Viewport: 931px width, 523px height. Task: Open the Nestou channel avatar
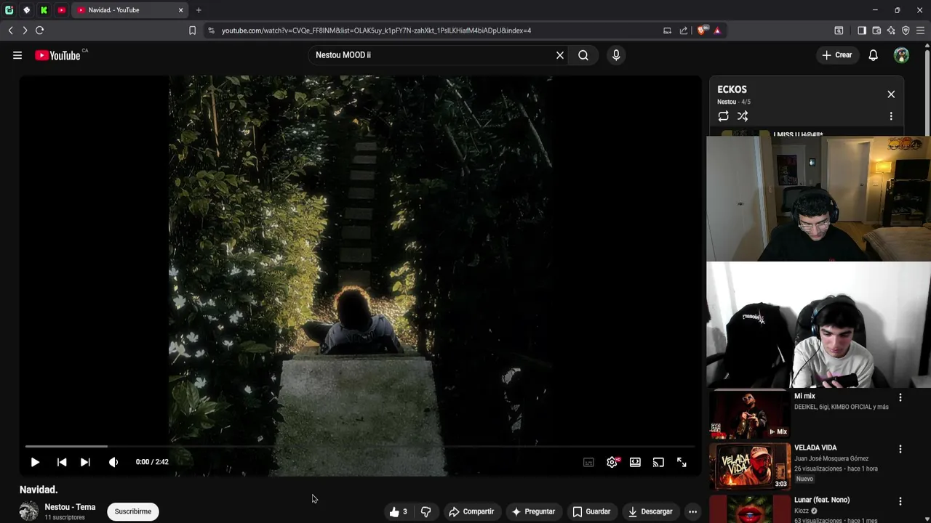29,511
